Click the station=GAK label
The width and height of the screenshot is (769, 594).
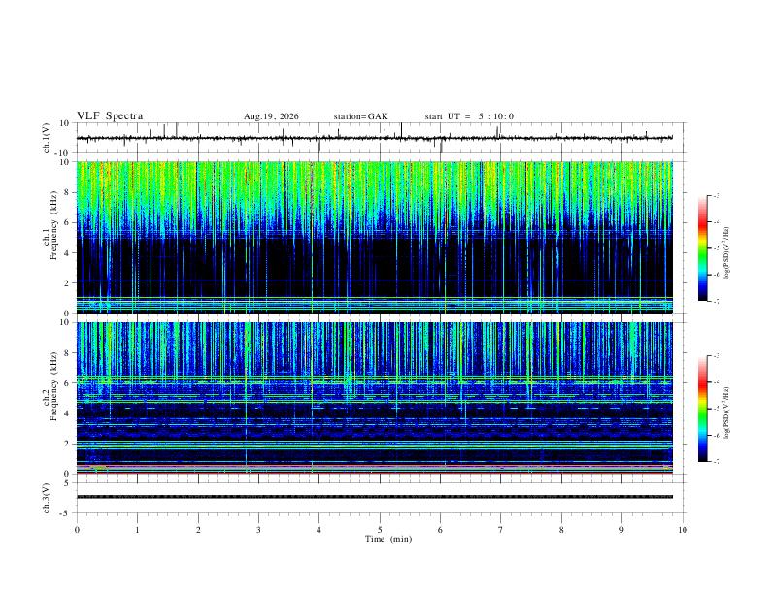pos(360,116)
